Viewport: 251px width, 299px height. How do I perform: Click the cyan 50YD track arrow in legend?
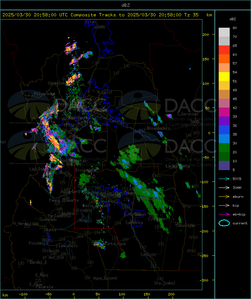(x=224, y=179)
